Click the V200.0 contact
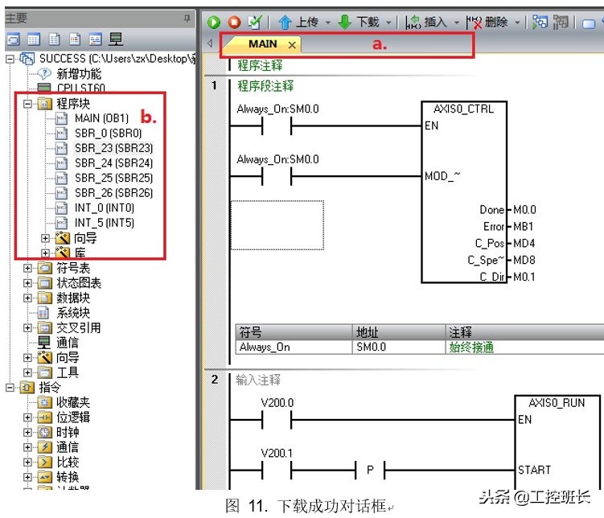 tap(277, 420)
